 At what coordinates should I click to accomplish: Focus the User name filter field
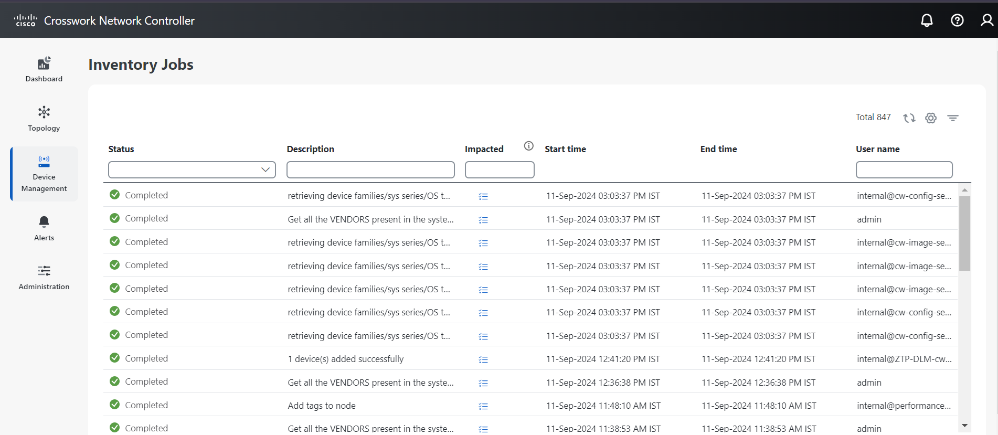click(x=904, y=169)
